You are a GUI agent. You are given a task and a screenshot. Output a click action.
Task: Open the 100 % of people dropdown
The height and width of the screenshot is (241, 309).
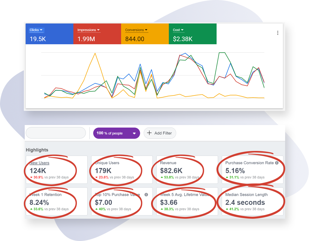pos(116,133)
